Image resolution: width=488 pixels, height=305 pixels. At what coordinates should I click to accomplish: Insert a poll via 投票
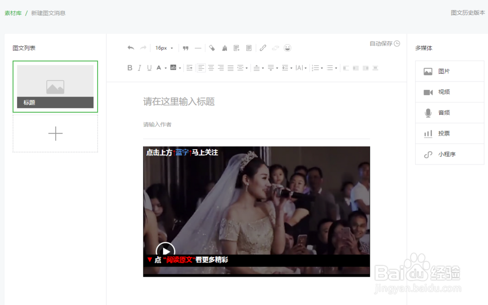click(450, 133)
